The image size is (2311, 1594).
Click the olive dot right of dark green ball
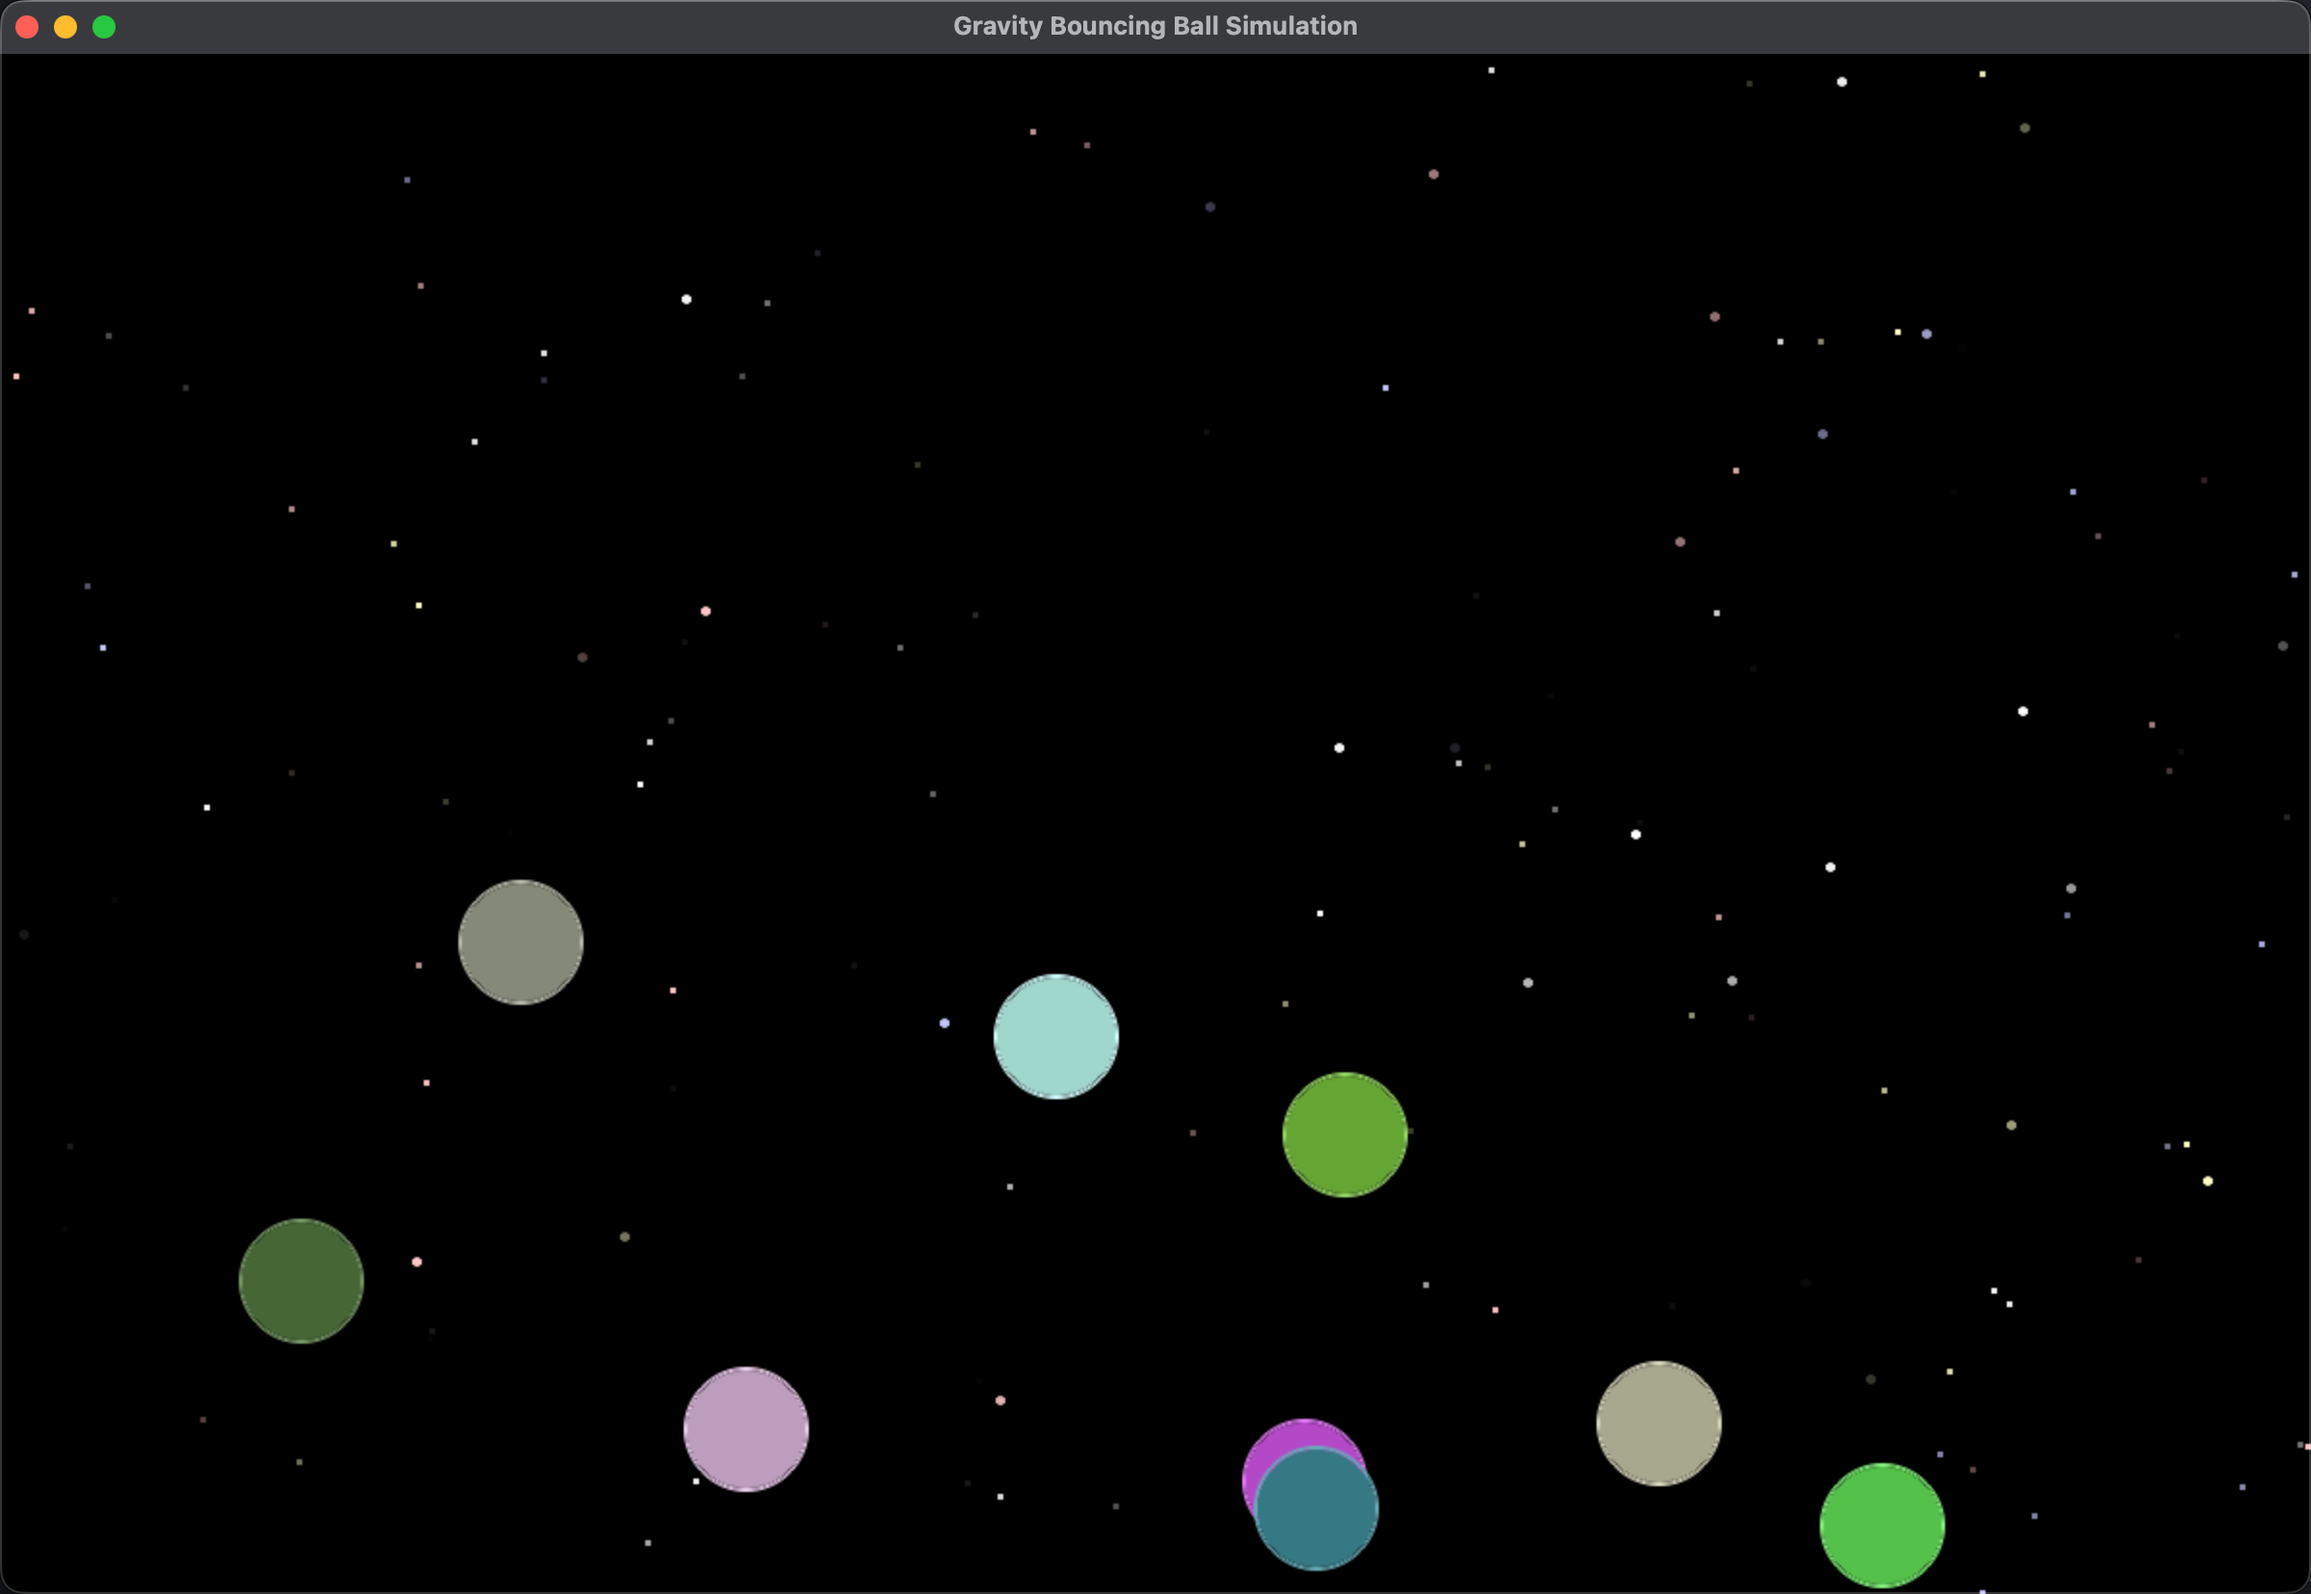(x=625, y=1237)
